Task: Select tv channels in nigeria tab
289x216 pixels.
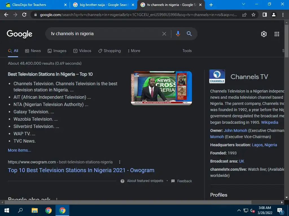Action: [x=171, y=5]
